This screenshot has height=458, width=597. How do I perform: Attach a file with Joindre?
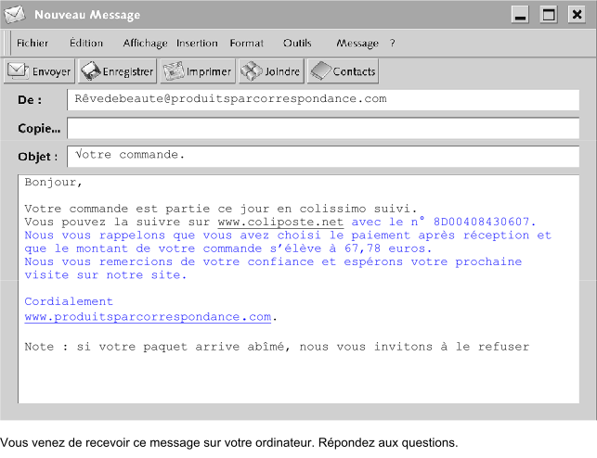coord(271,71)
